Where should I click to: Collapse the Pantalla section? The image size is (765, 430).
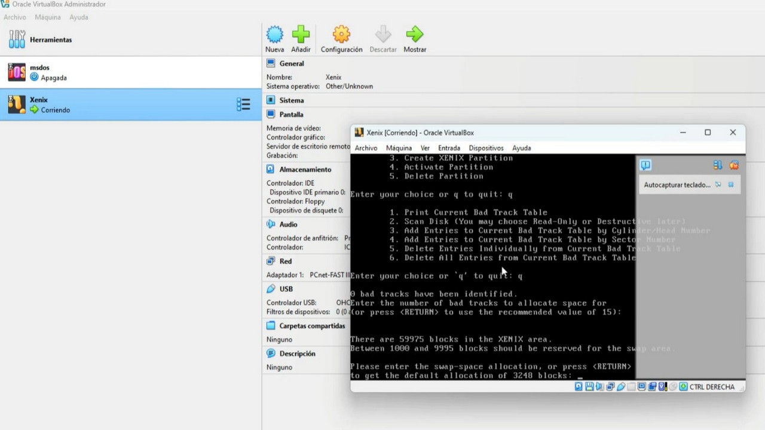tap(291, 115)
